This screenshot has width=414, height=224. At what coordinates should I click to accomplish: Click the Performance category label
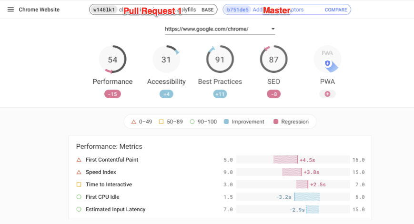click(x=113, y=81)
